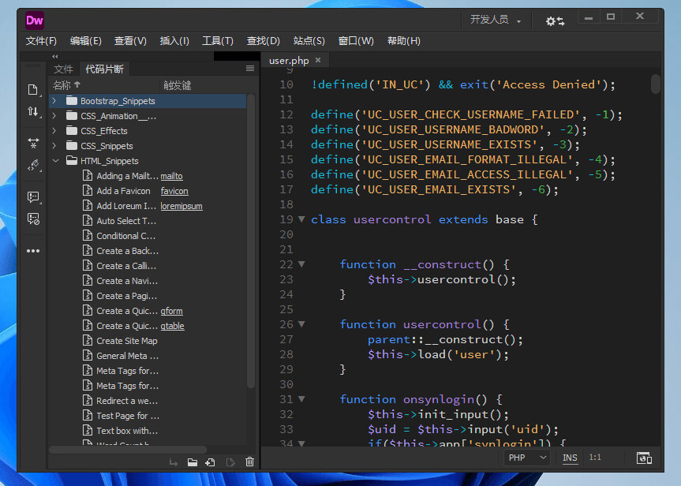Toggle INS overwrite mode in the status bar

[x=570, y=458]
